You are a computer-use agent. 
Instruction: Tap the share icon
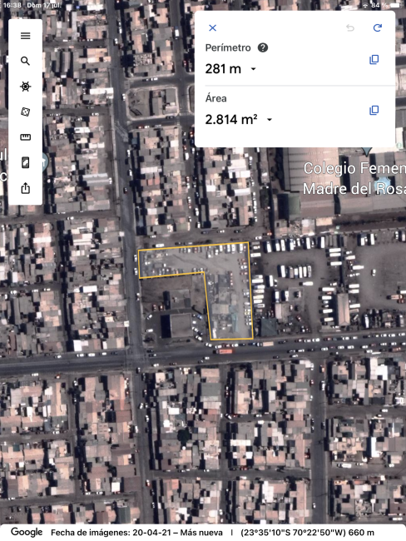[25, 188]
